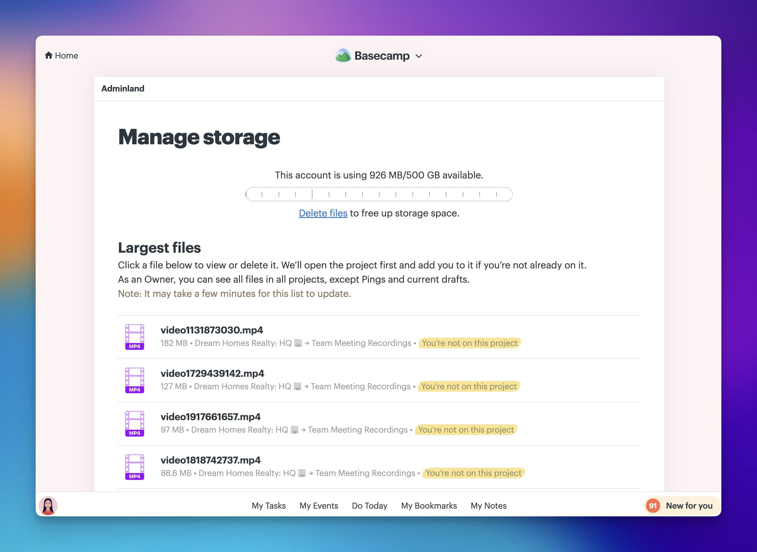
Task: Click the Basecamp title text
Action: [382, 56]
